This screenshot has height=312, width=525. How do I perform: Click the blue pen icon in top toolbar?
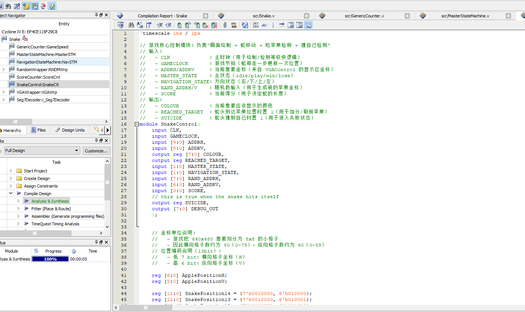17,6
